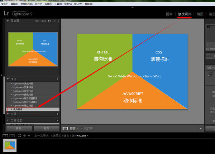Go forward with the right arrow icon
Viewport: 215px width, 154px height.
click(29, 135)
